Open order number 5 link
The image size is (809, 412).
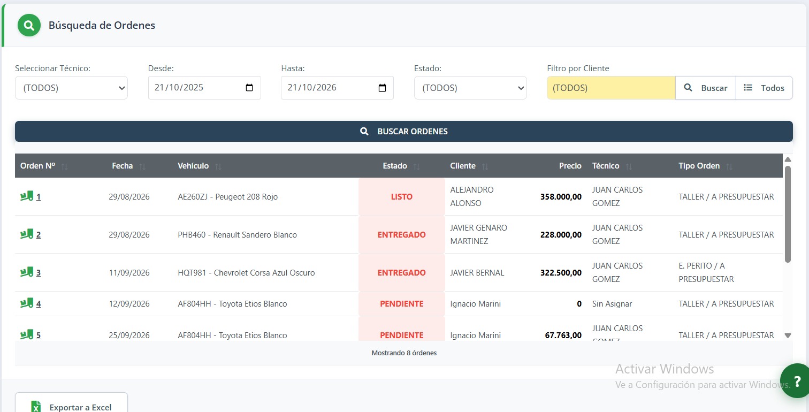click(39, 335)
